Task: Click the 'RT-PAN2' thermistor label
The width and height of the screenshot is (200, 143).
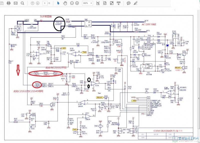Action: [x=183, y=88]
